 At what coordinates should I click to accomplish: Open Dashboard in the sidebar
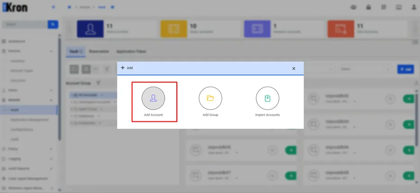point(17,41)
